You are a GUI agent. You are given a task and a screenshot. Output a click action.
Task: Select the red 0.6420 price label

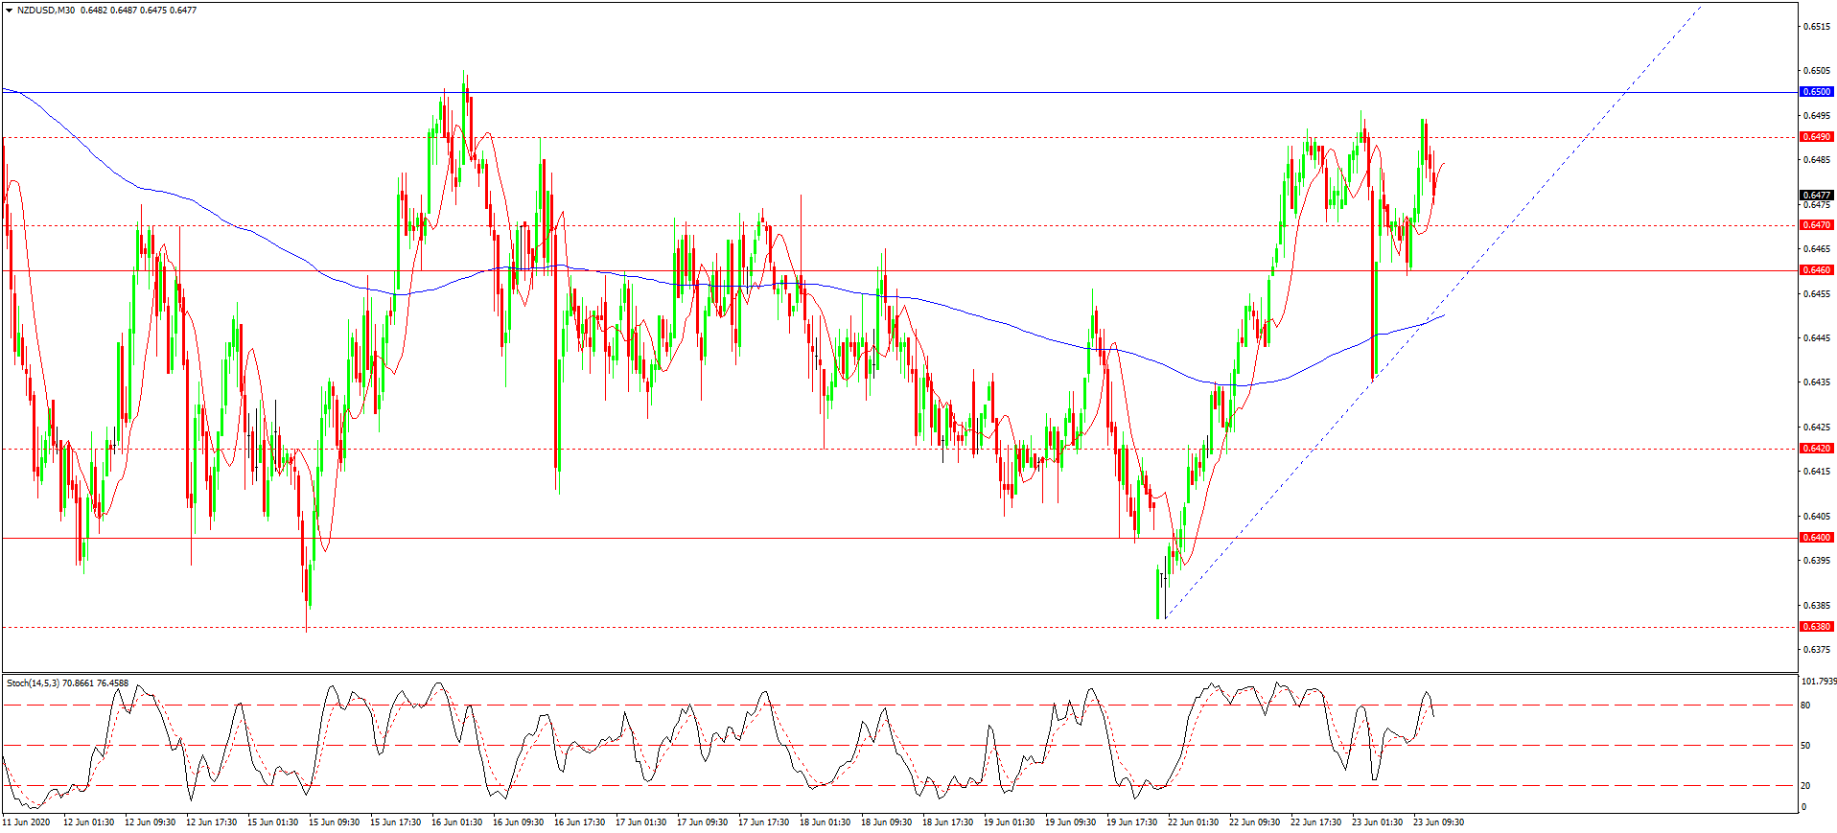(1817, 449)
